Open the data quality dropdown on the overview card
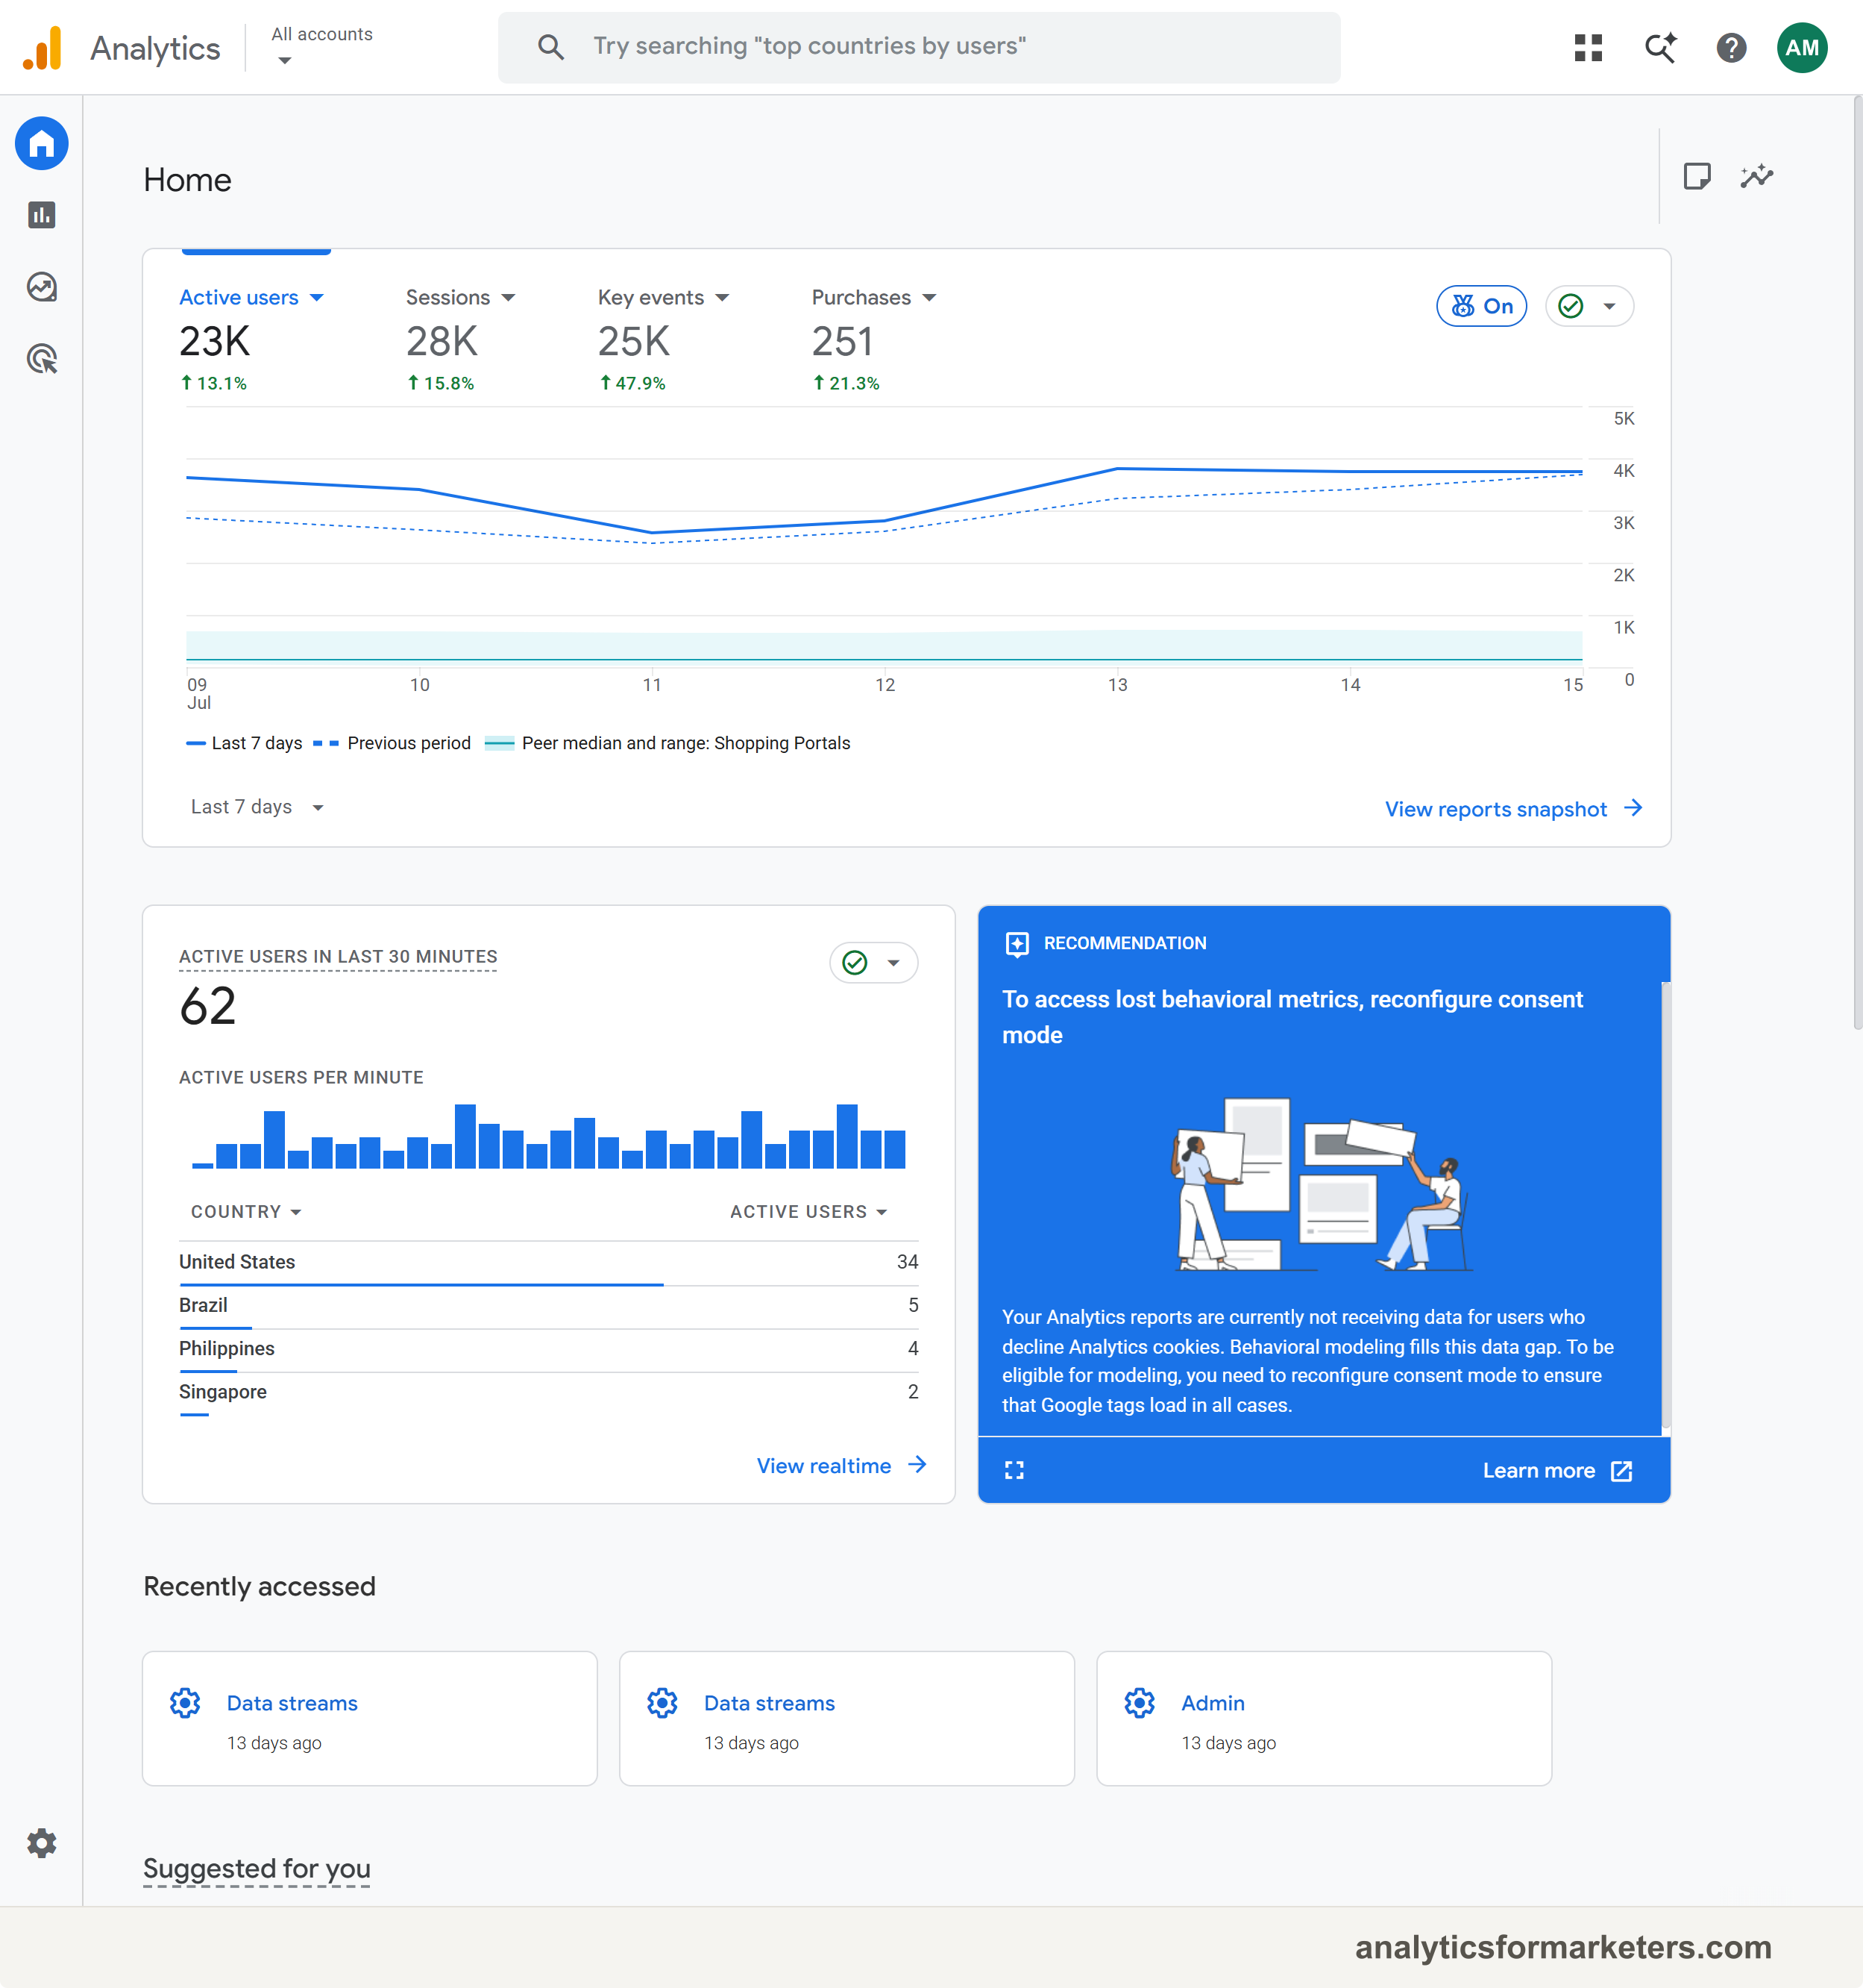 tap(1589, 306)
